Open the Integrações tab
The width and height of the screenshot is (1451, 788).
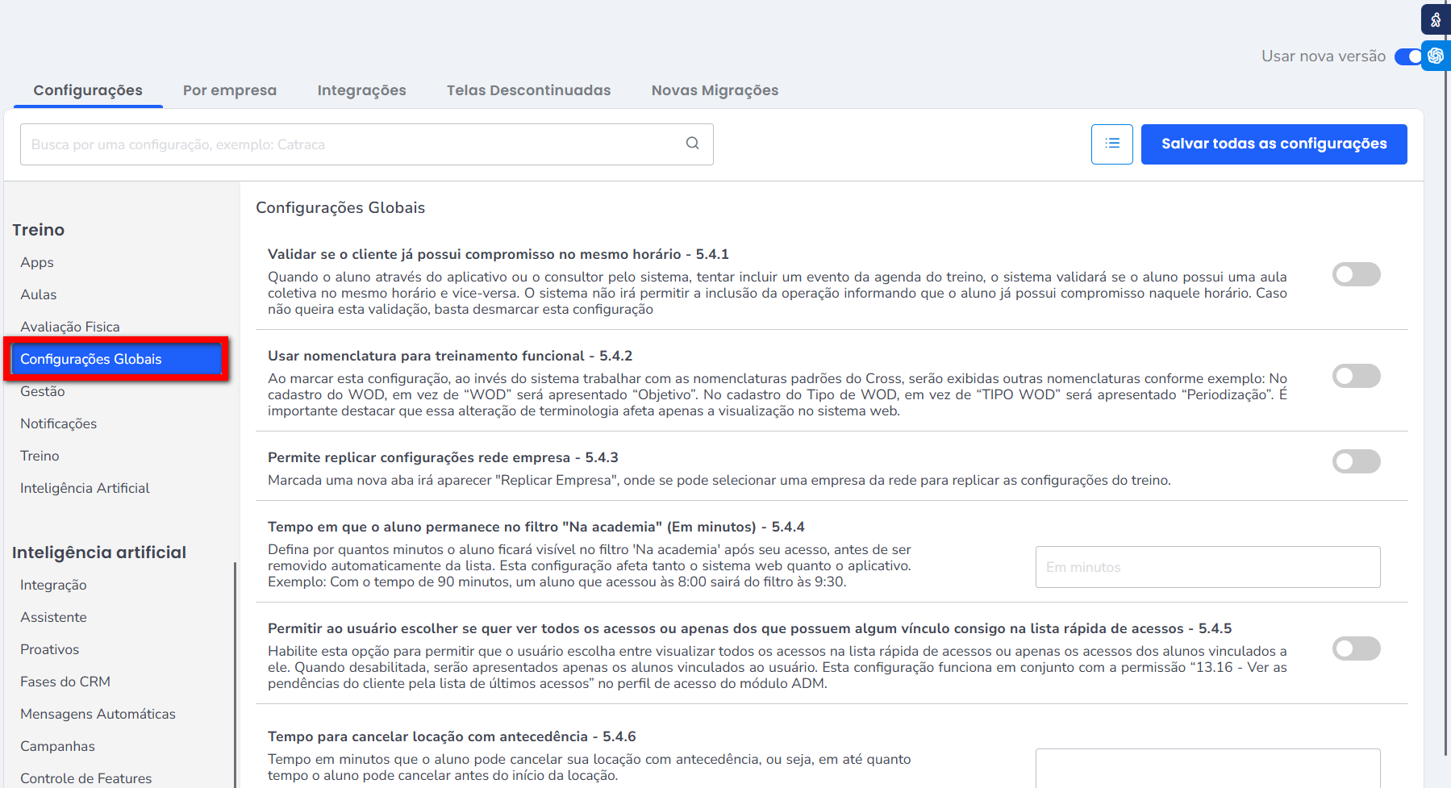361,90
